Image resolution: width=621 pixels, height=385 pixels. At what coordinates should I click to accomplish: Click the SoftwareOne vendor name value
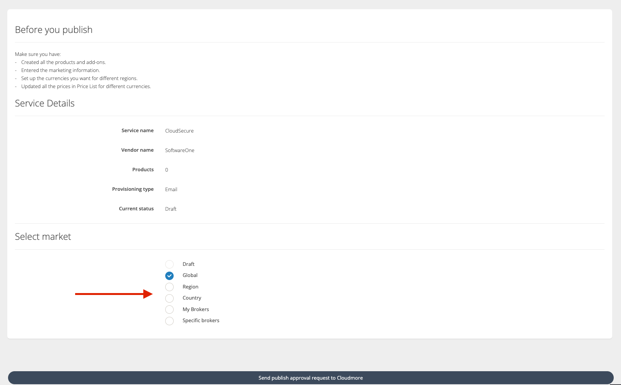[179, 150]
